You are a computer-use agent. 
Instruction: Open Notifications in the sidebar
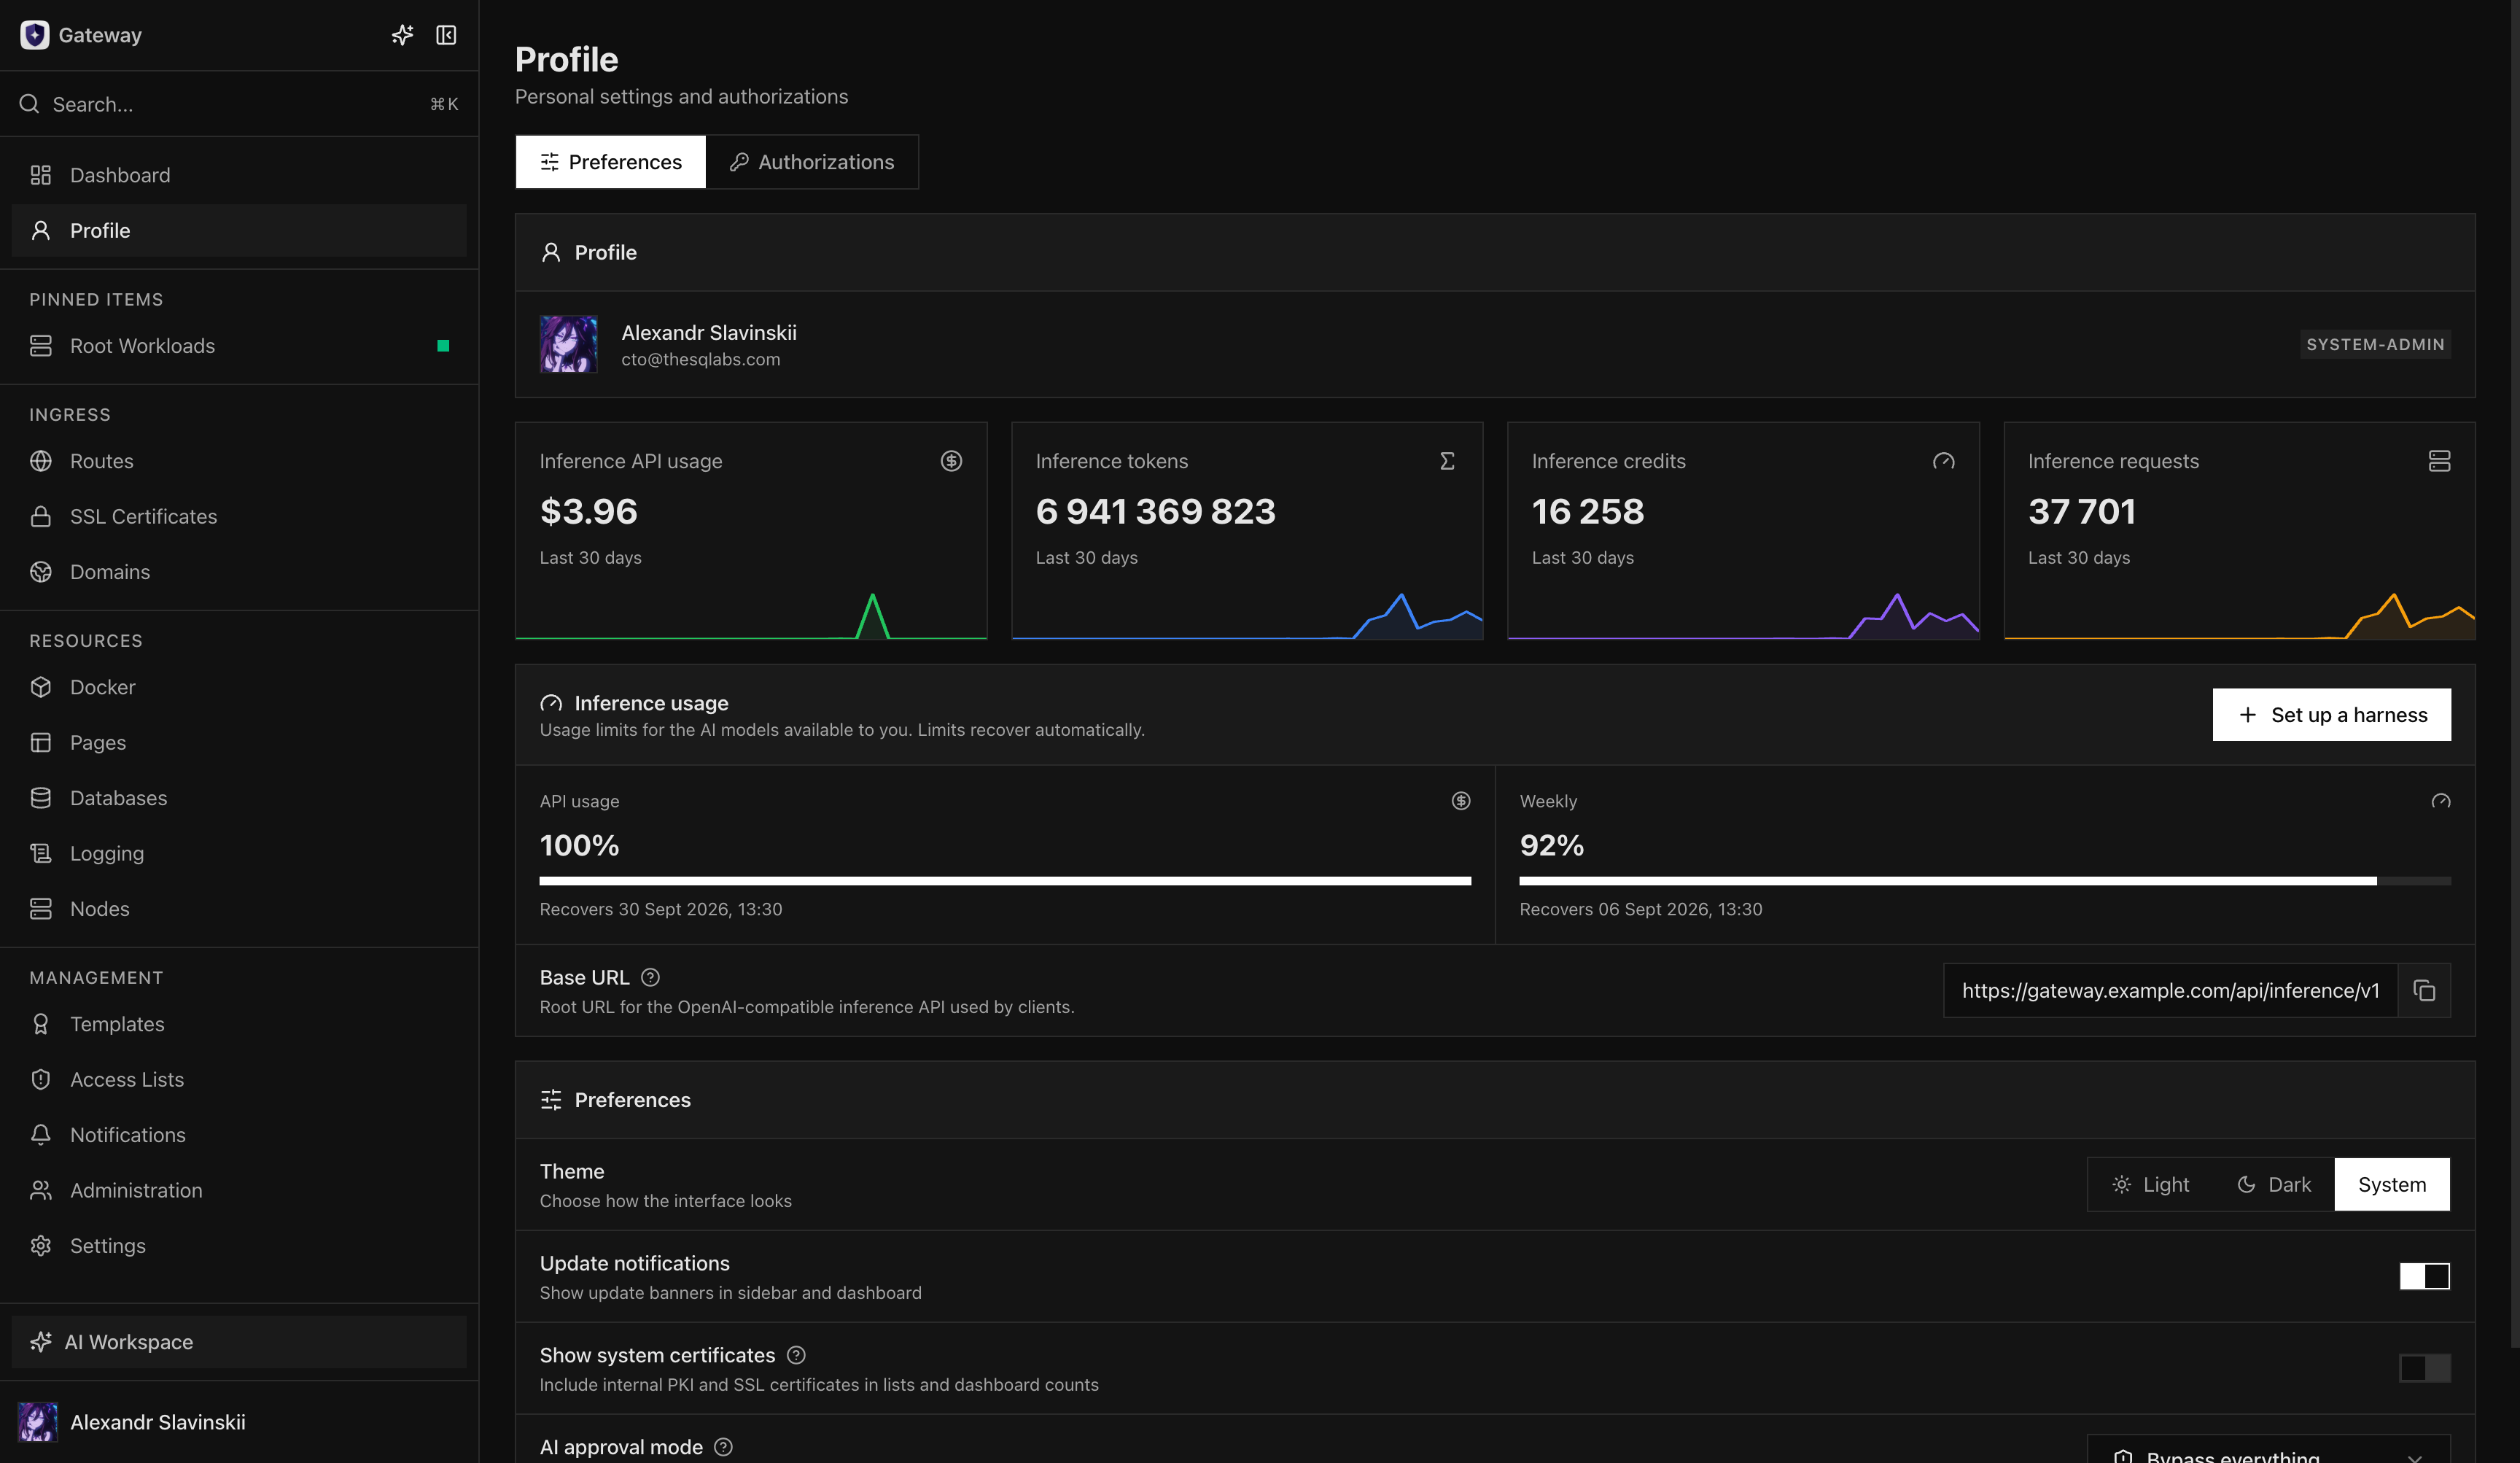tap(239, 1134)
